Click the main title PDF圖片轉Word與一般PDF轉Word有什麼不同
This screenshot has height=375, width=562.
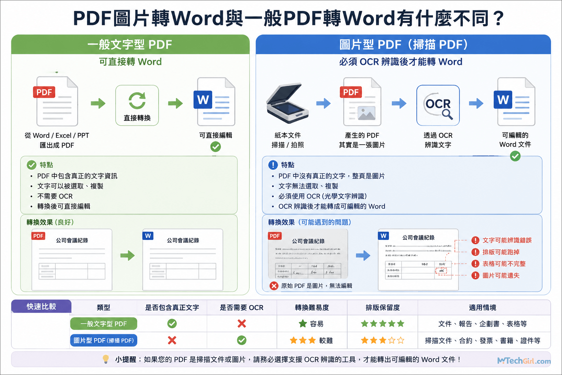[289, 18]
